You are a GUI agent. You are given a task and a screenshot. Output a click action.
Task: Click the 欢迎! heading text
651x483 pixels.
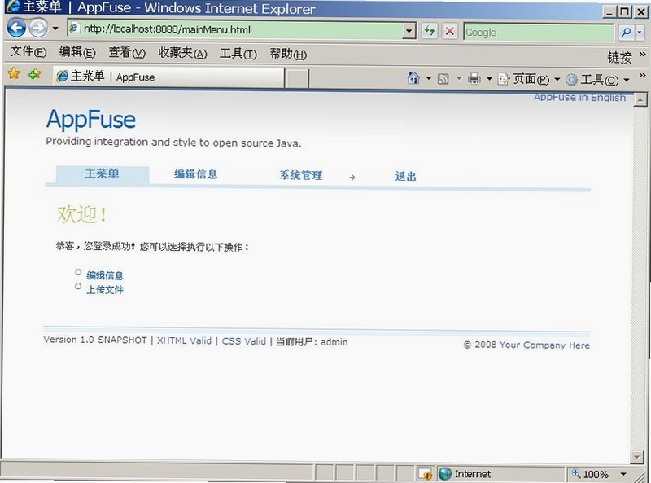(x=82, y=214)
